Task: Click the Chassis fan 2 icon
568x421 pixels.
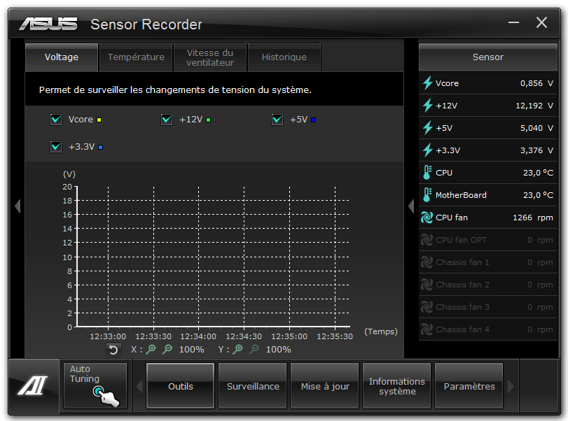Action: tap(427, 285)
